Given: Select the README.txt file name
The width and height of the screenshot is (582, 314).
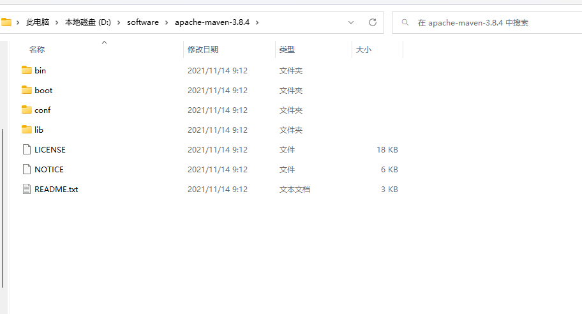Looking at the screenshot, I should pos(56,190).
